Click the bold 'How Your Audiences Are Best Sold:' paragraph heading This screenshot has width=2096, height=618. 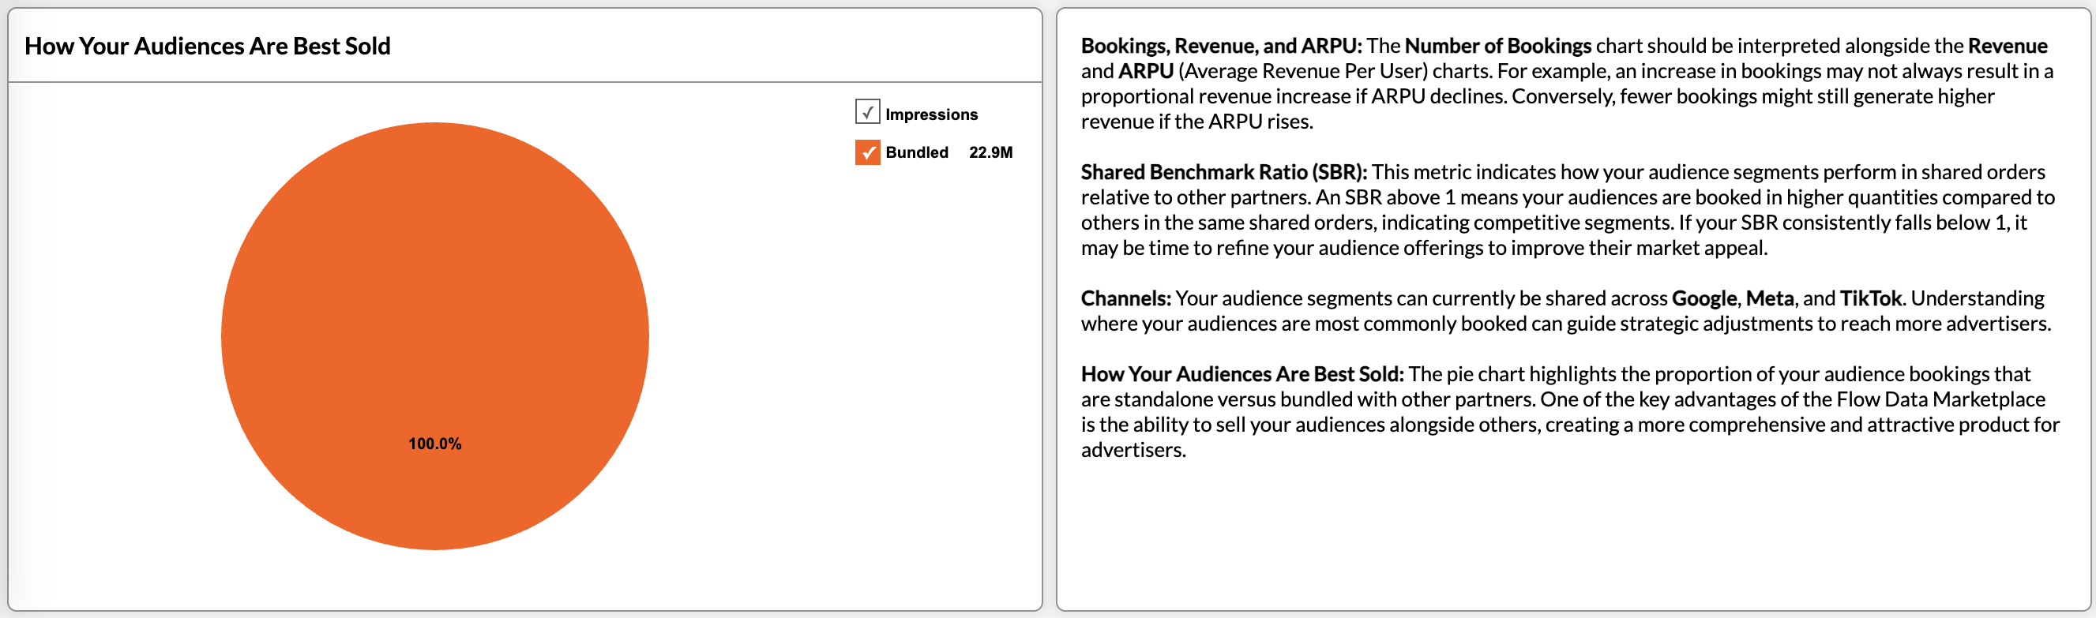tap(1241, 374)
